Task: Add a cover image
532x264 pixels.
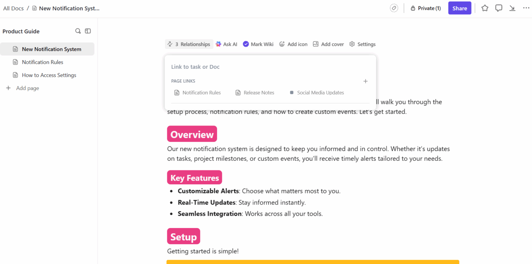Action: 328,44
